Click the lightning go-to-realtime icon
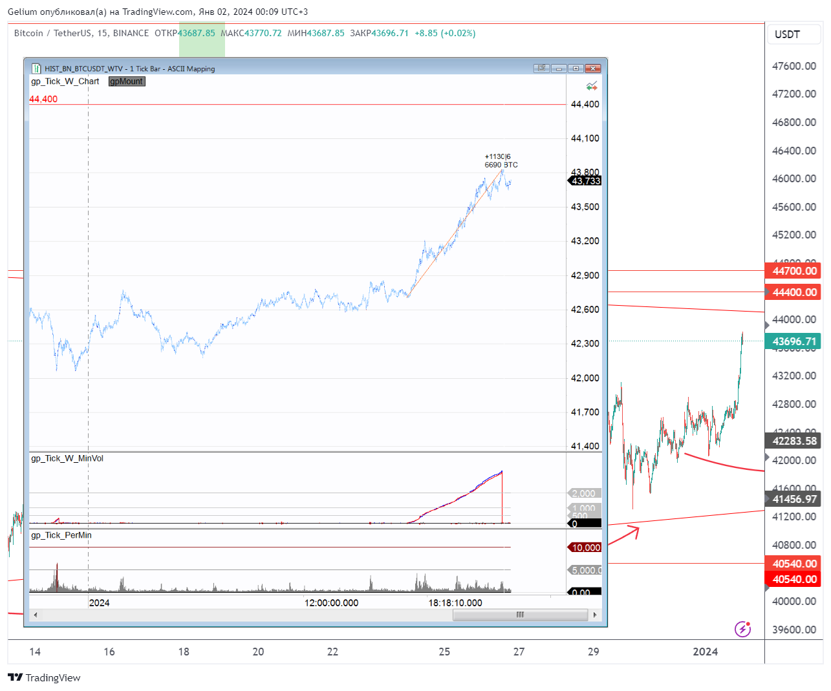 tap(742, 629)
